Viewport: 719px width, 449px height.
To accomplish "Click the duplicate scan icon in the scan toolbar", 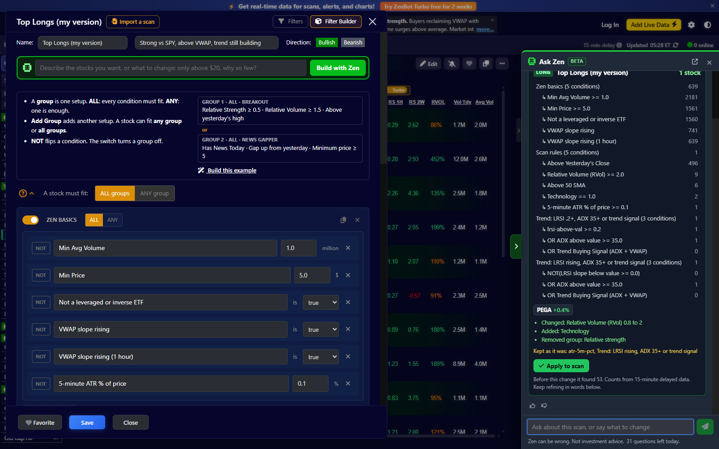I will tap(486, 64).
